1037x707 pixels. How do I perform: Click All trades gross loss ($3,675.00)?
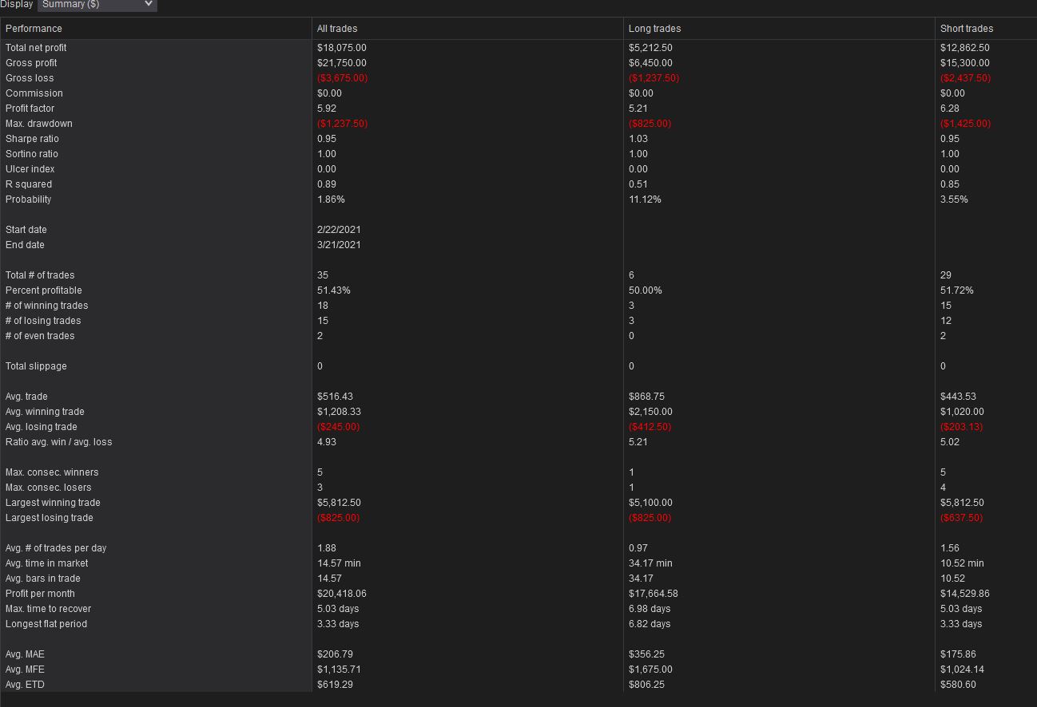coord(343,78)
